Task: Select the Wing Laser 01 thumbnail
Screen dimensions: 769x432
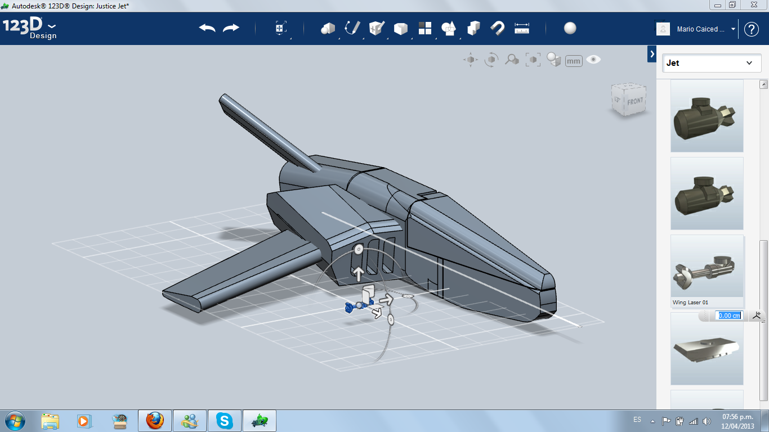Action: (707, 271)
